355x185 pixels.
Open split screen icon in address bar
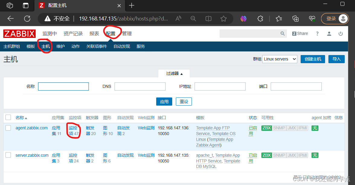coord(208,19)
